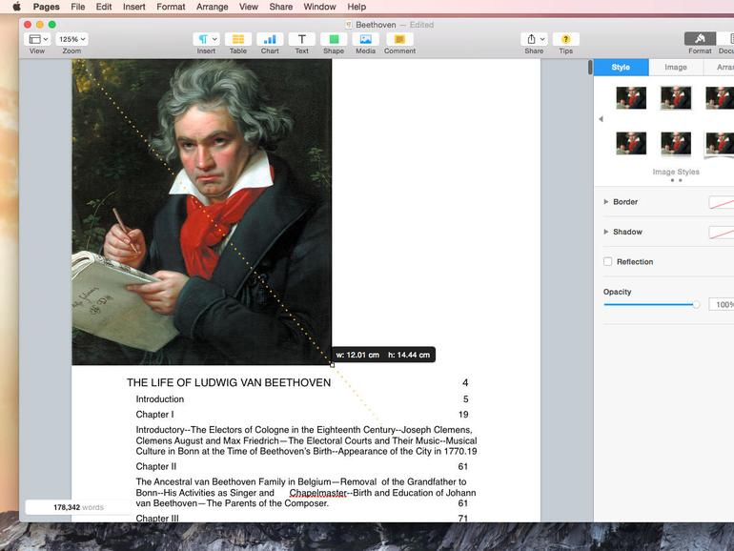Click the 178,342 words counter
This screenshot has width=734, height=551.
78,507
